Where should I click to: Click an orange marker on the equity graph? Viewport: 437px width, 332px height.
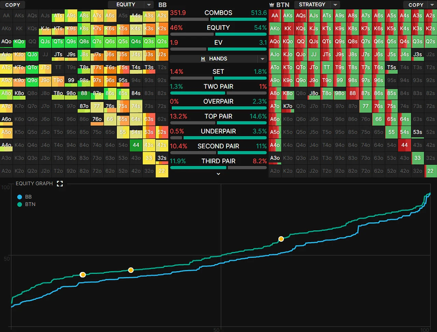(x=281, y=239)
